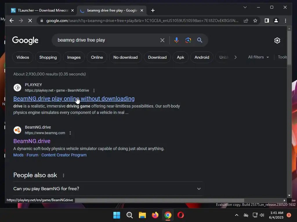
Task: Open a new browser tab
Action: point(153,11)
